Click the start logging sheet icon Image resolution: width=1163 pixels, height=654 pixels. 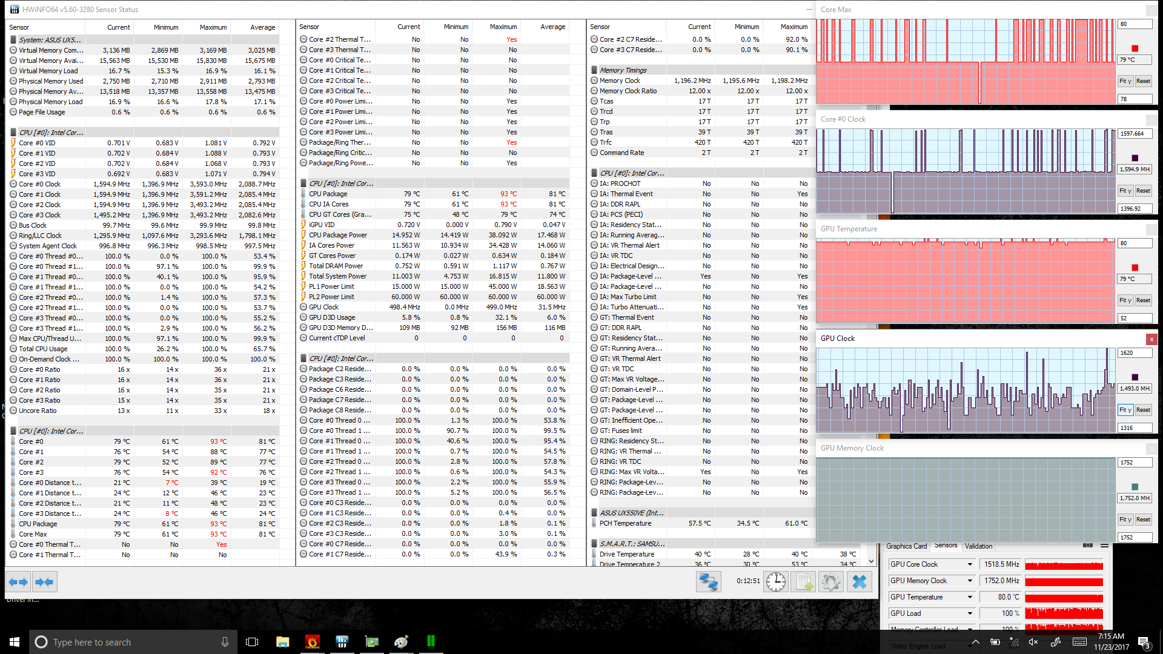point(804,582)
